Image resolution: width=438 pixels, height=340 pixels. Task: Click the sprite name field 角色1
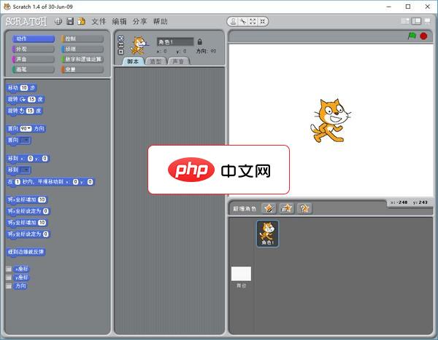[175, 41]
